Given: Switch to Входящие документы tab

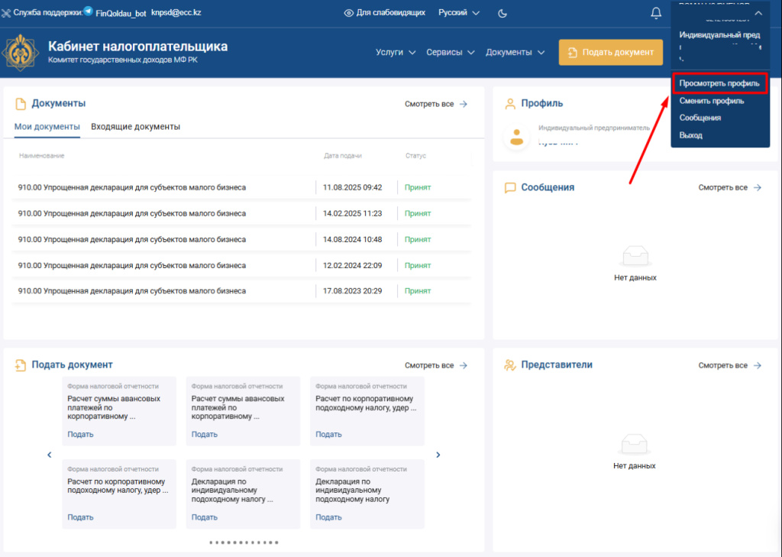Looking at the screenshot, I should [135, 127].
